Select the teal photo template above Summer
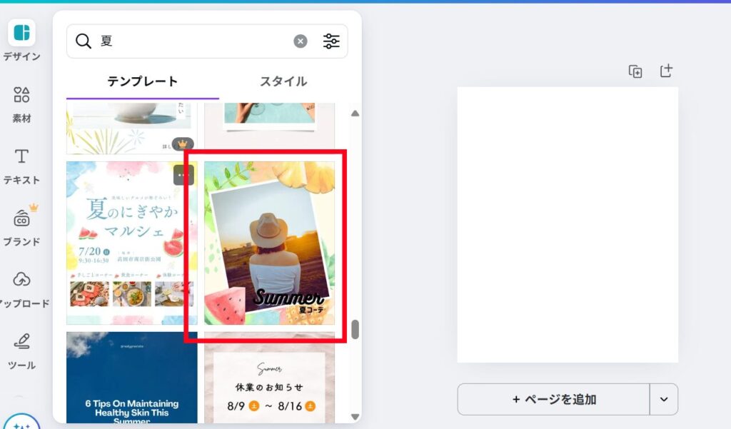This screenshot has height=429, width=731. (x=269, y=126)
